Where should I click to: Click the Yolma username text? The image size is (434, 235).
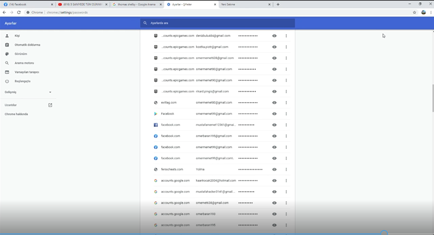[x=200, y=170]
